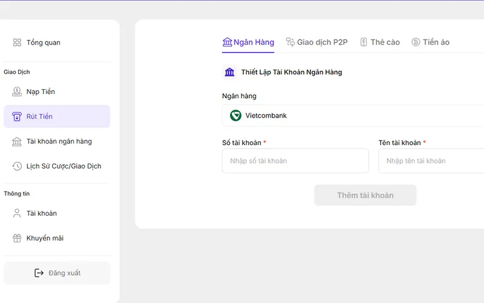The height and width of the screenshot is (303, 484).
Task: Select the Tiền ảo crypto tab
Action: (430, 42)
